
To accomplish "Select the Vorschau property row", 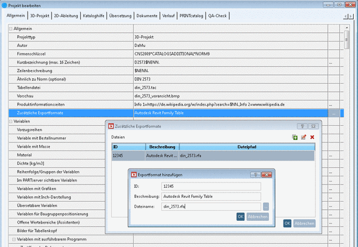I will 176,96.
